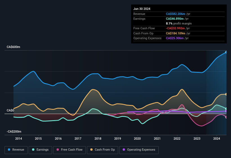Click the Operating Expenses label in tooltip
The width and height of the screenshot is (231, 158).
(x=147, y=38)
